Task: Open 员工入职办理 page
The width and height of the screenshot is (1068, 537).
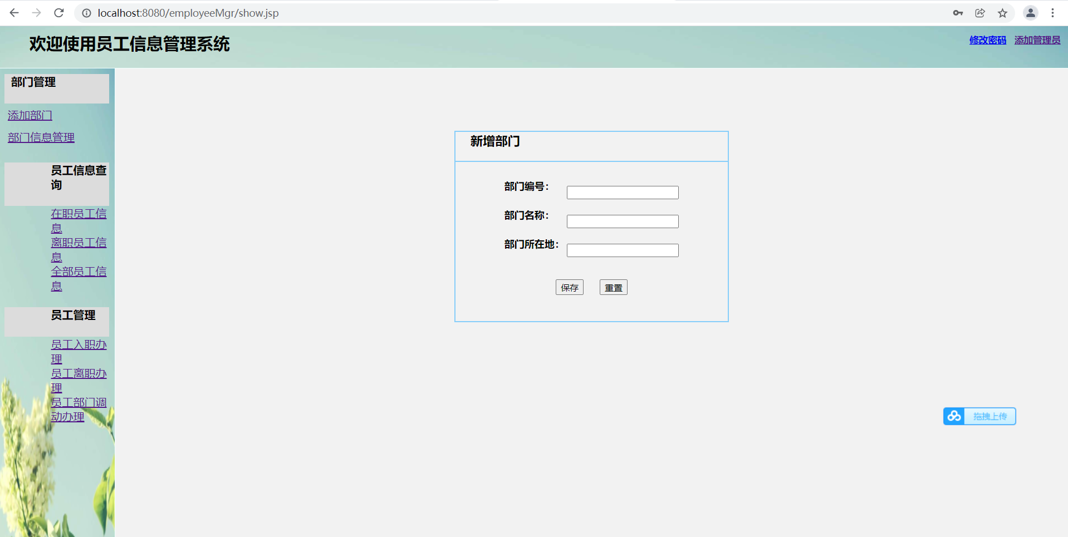Action: pyautogui.click(x=78, y=345)
